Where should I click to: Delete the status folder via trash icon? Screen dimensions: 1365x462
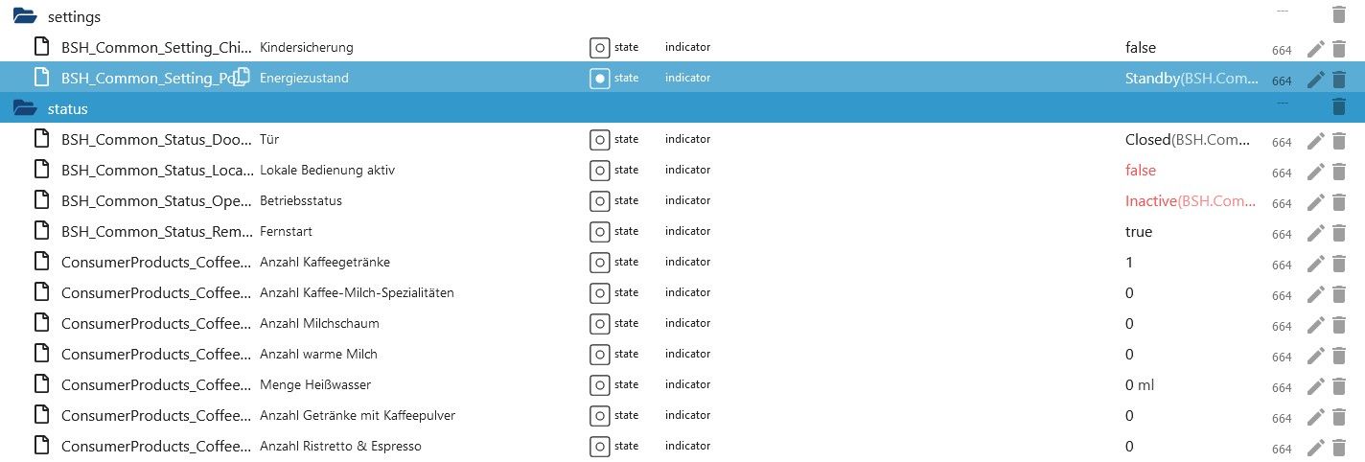[1339, 107]
